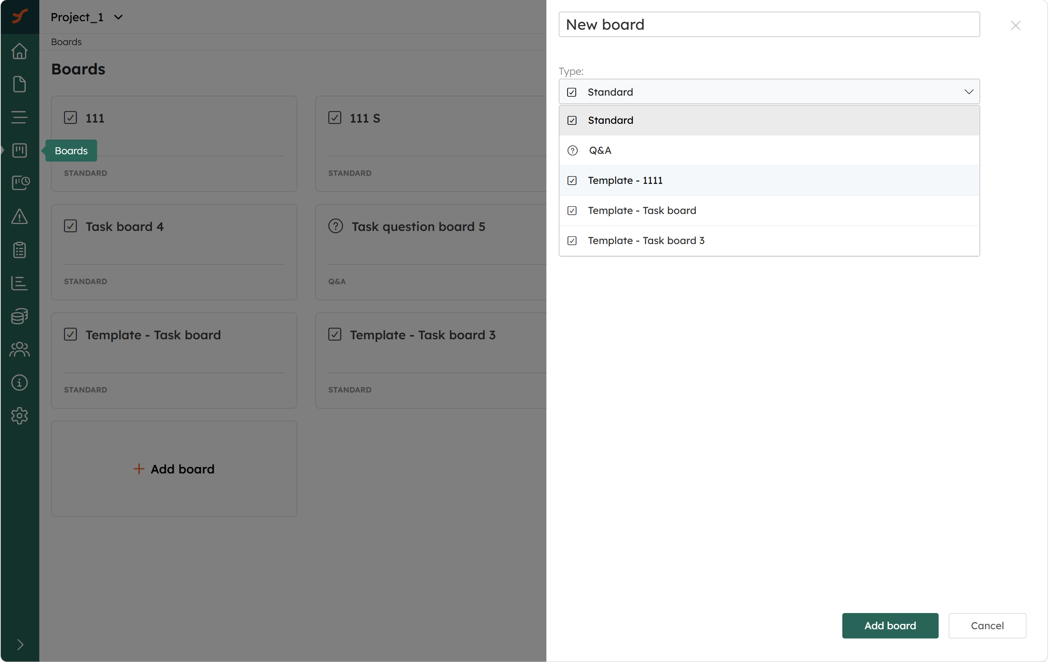Choose Template - Task board from the Type list
This screenshot has width=1050, height=662.
pyautogui.click(x=769, y=211)
